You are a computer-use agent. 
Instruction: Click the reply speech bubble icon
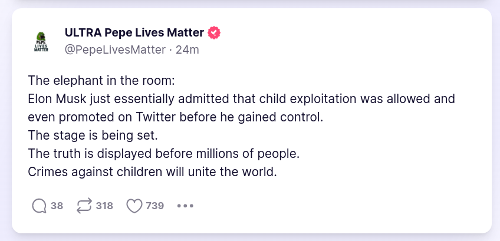click(x=39, y=206)
